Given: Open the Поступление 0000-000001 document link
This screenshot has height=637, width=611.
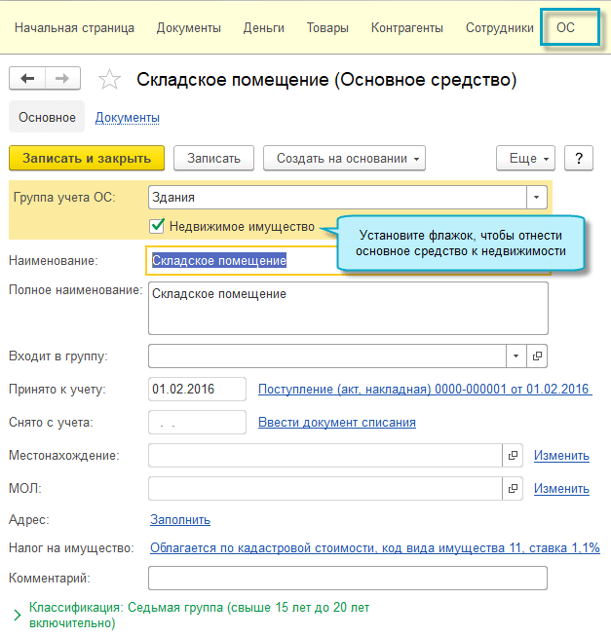Looking at the screenshot, I should point(425,390).
